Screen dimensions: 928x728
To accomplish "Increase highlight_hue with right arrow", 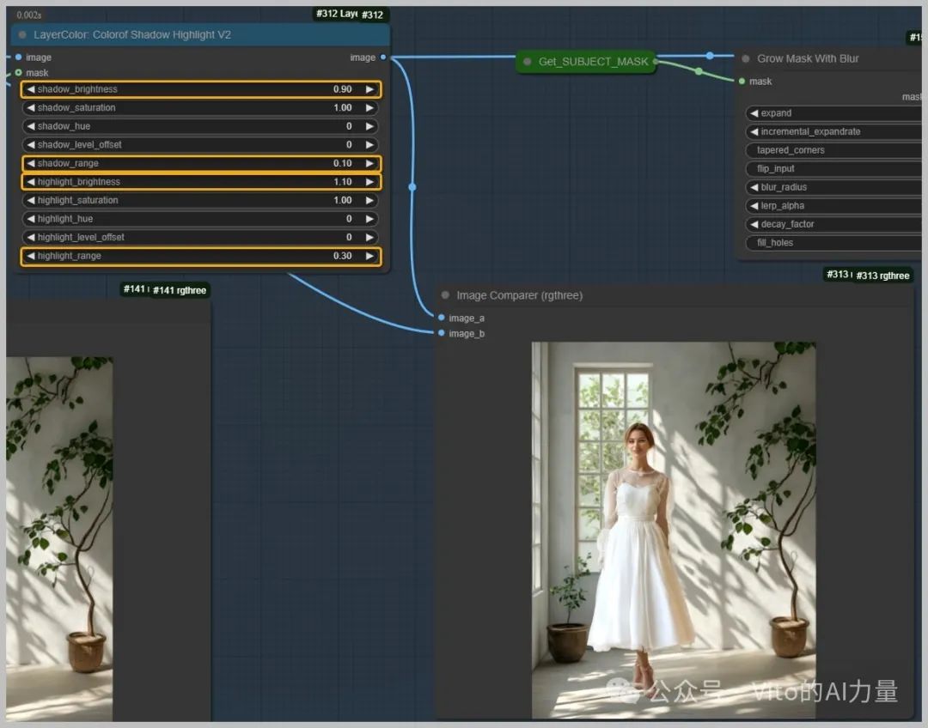I will [x=369, y=219].
